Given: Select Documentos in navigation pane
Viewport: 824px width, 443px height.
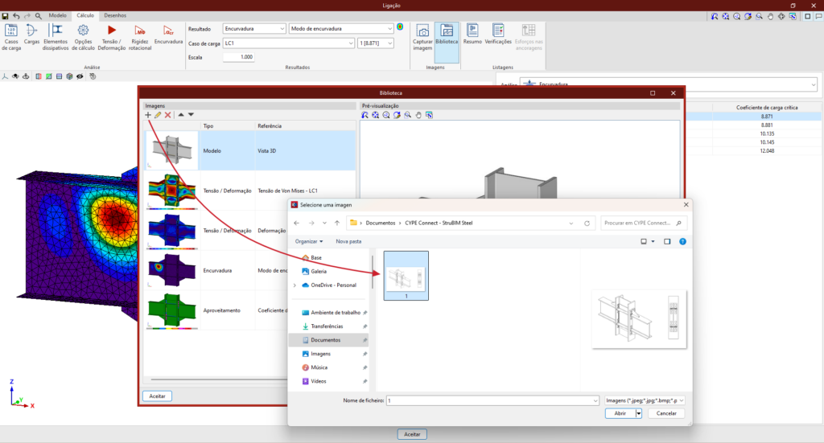Looking at the screenshot, I should coord(328,340).
